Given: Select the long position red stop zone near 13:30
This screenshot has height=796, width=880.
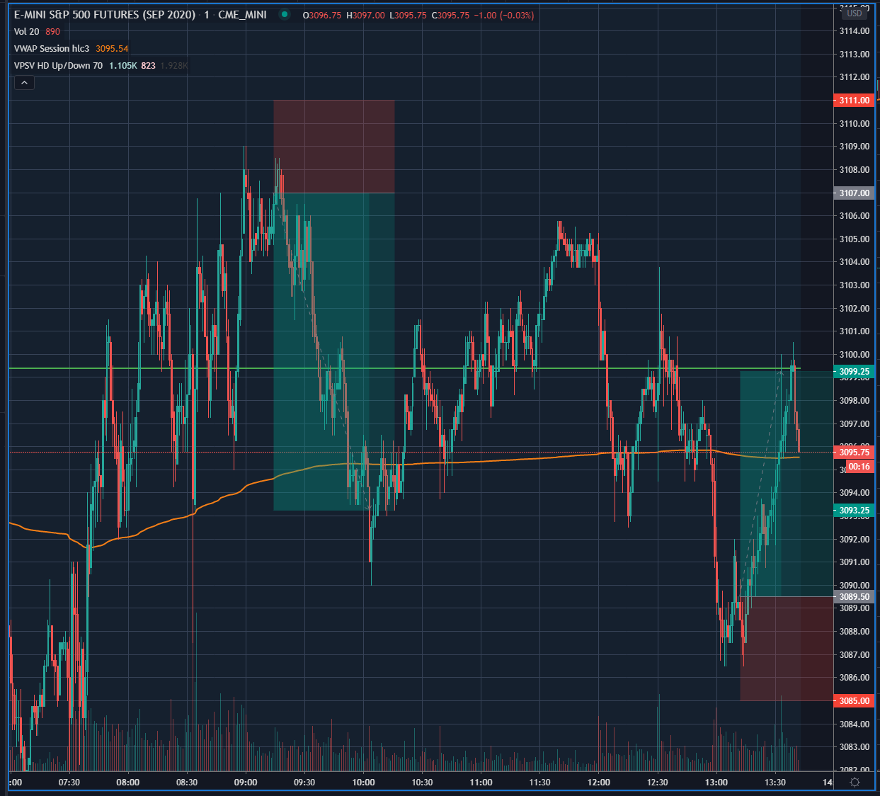Looking at the screenshot, I should tap(787, 649).
